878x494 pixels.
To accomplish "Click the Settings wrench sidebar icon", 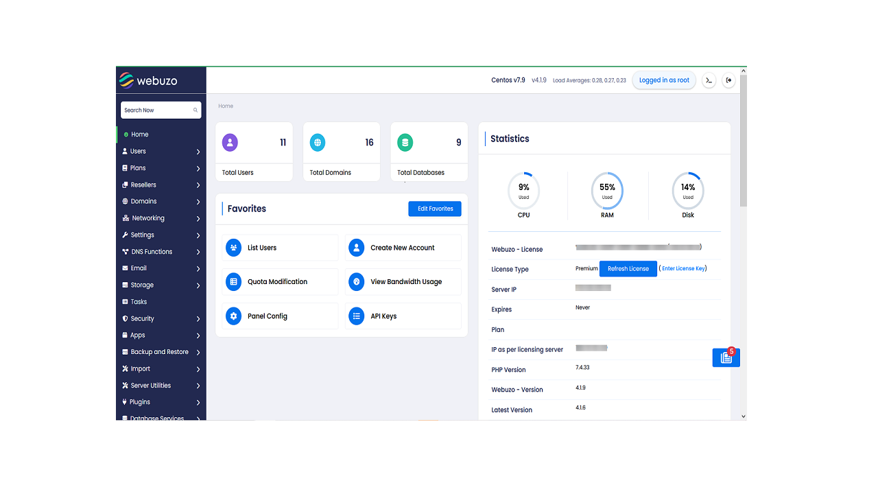I will 125,235.
